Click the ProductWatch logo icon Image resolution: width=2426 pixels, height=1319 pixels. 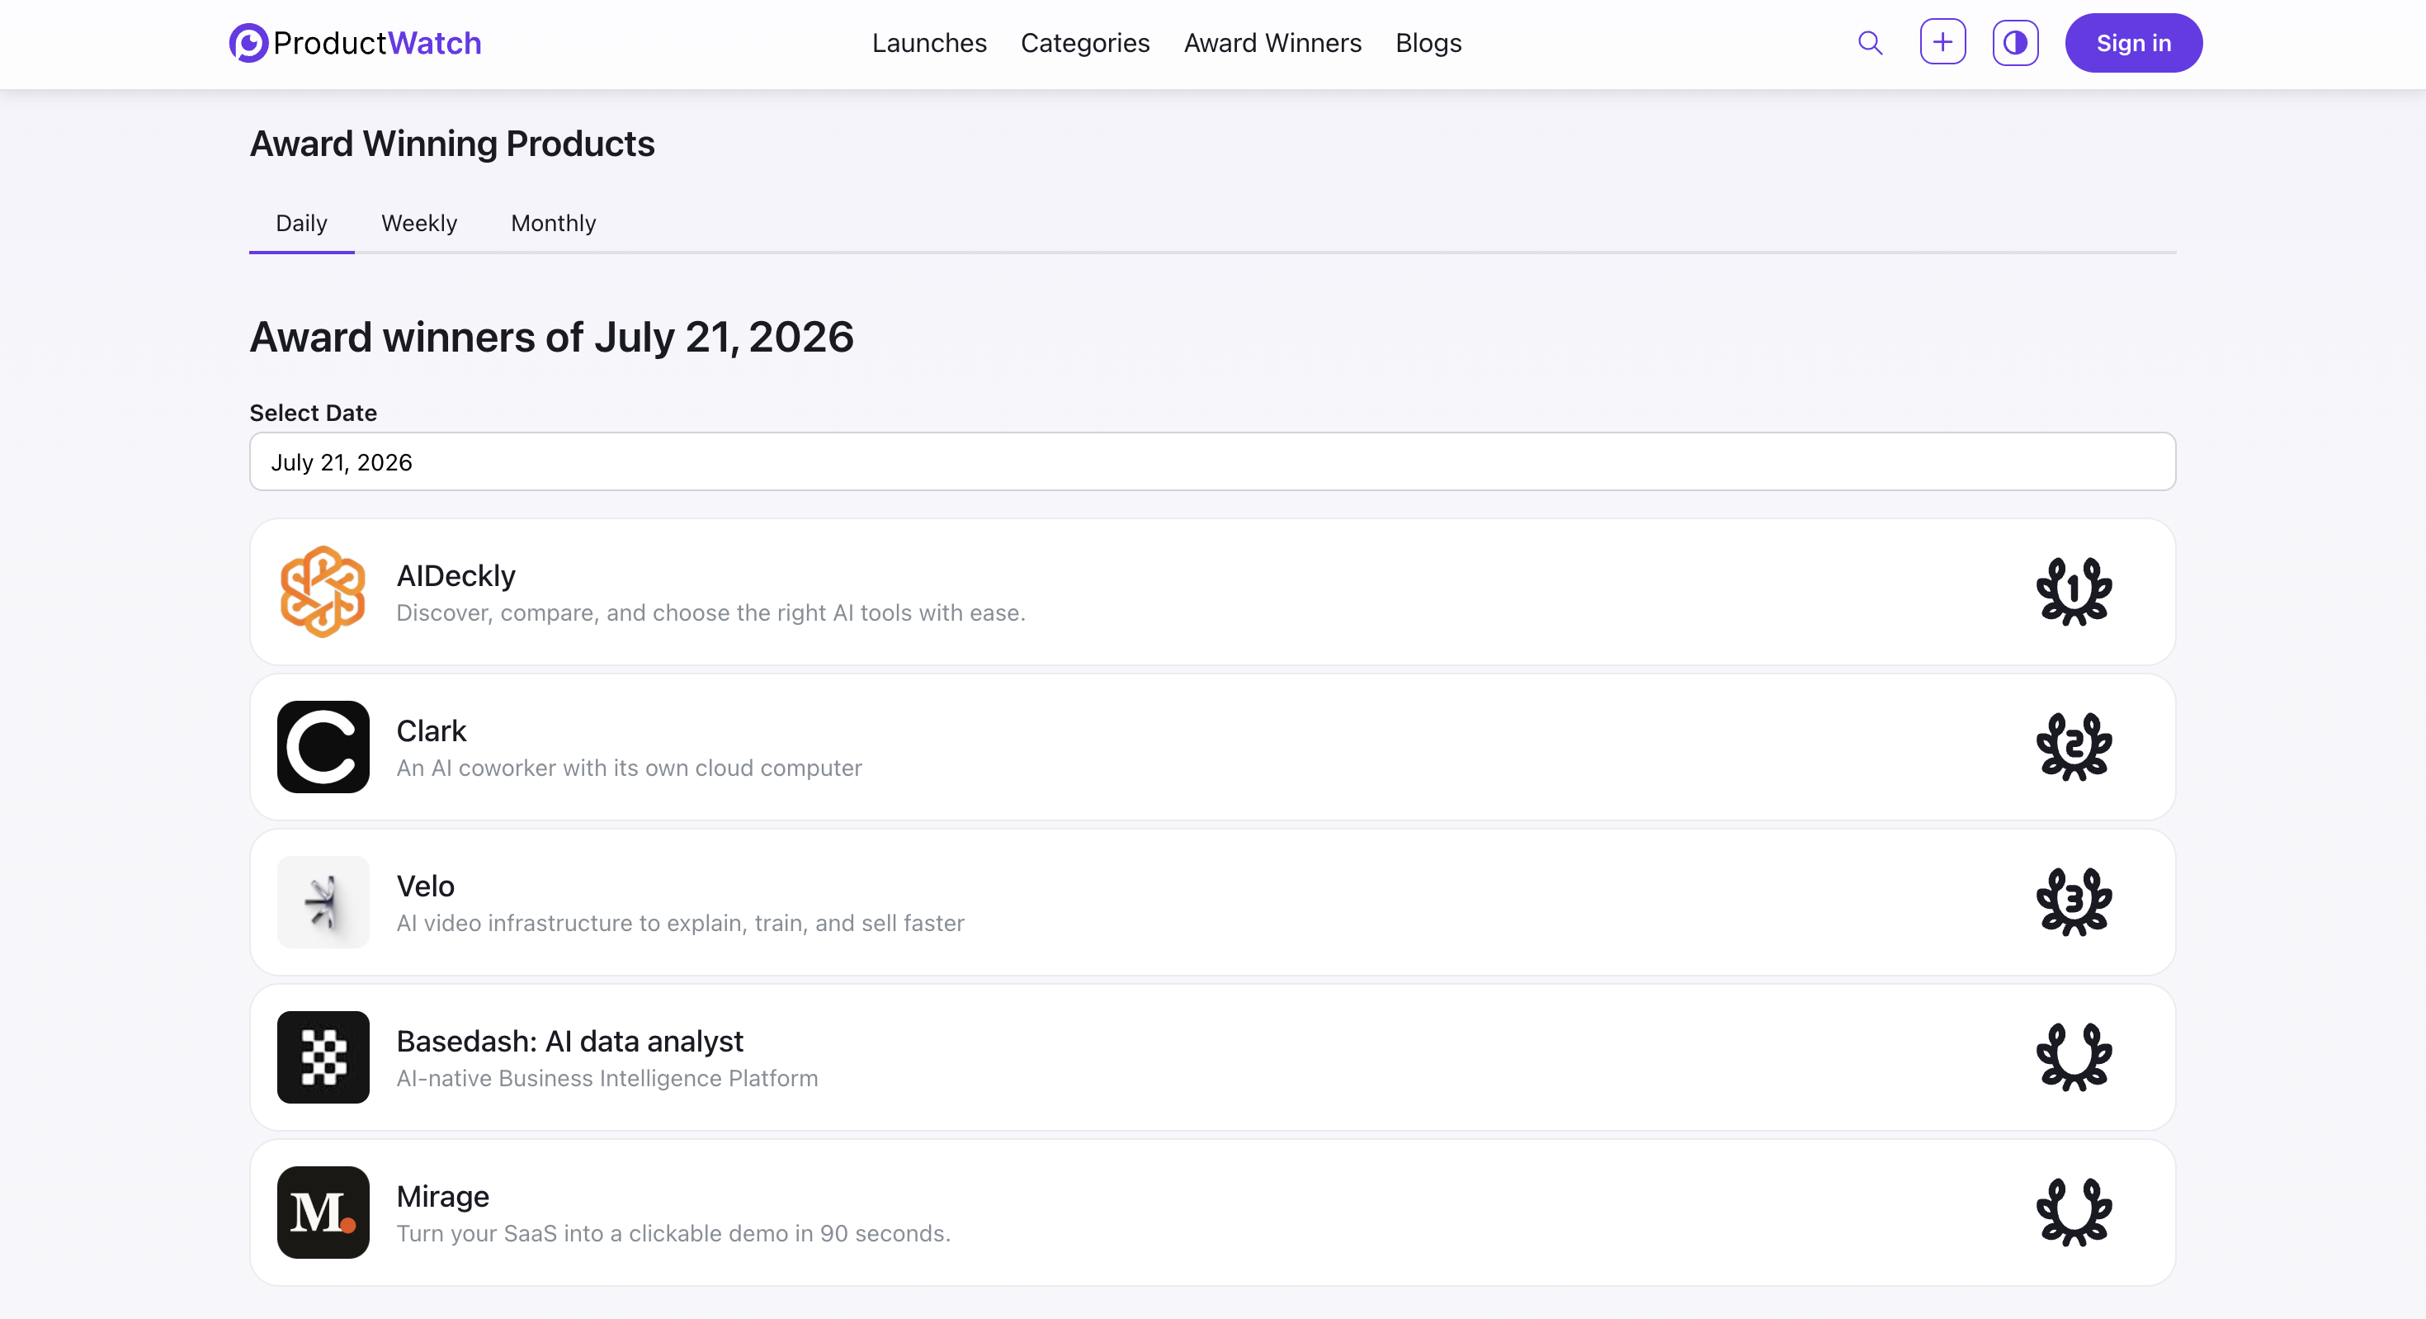coord(248,42)
